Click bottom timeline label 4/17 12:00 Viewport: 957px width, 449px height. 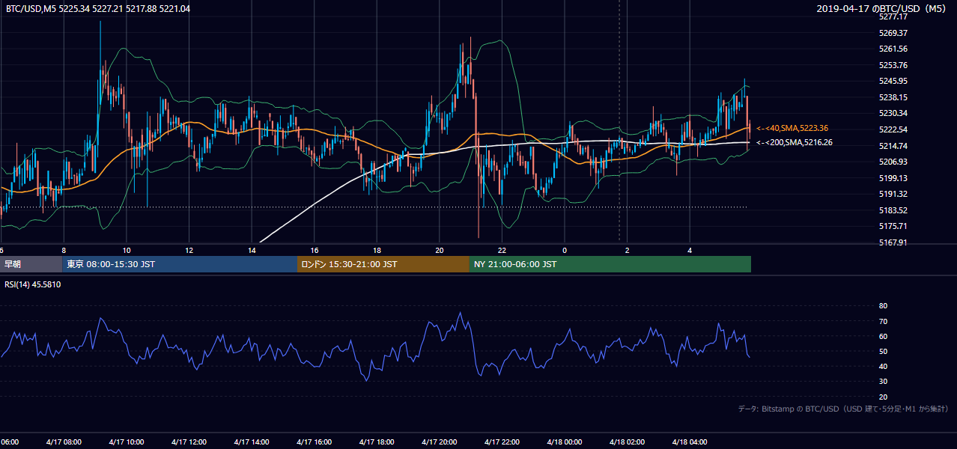point(189,442)
